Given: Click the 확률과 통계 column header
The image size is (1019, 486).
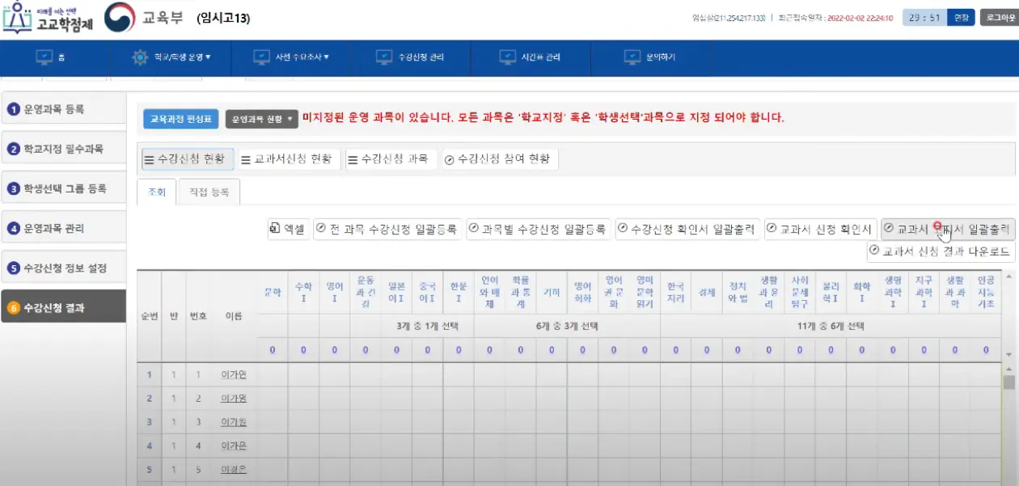Looking at the screenshot, I should coord(520,292).
